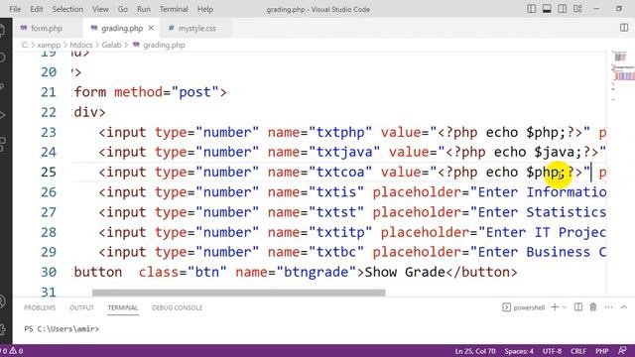Open the Explorer activity bar icon
The image size is (635, 357).
[2, 31]
